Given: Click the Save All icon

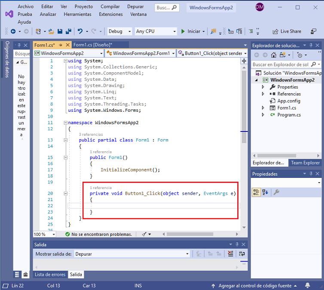Looking at the screenshot, I should 68,31.
